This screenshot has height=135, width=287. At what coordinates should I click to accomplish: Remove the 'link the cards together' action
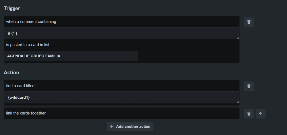pyautogui.click(x=249, y=114)
